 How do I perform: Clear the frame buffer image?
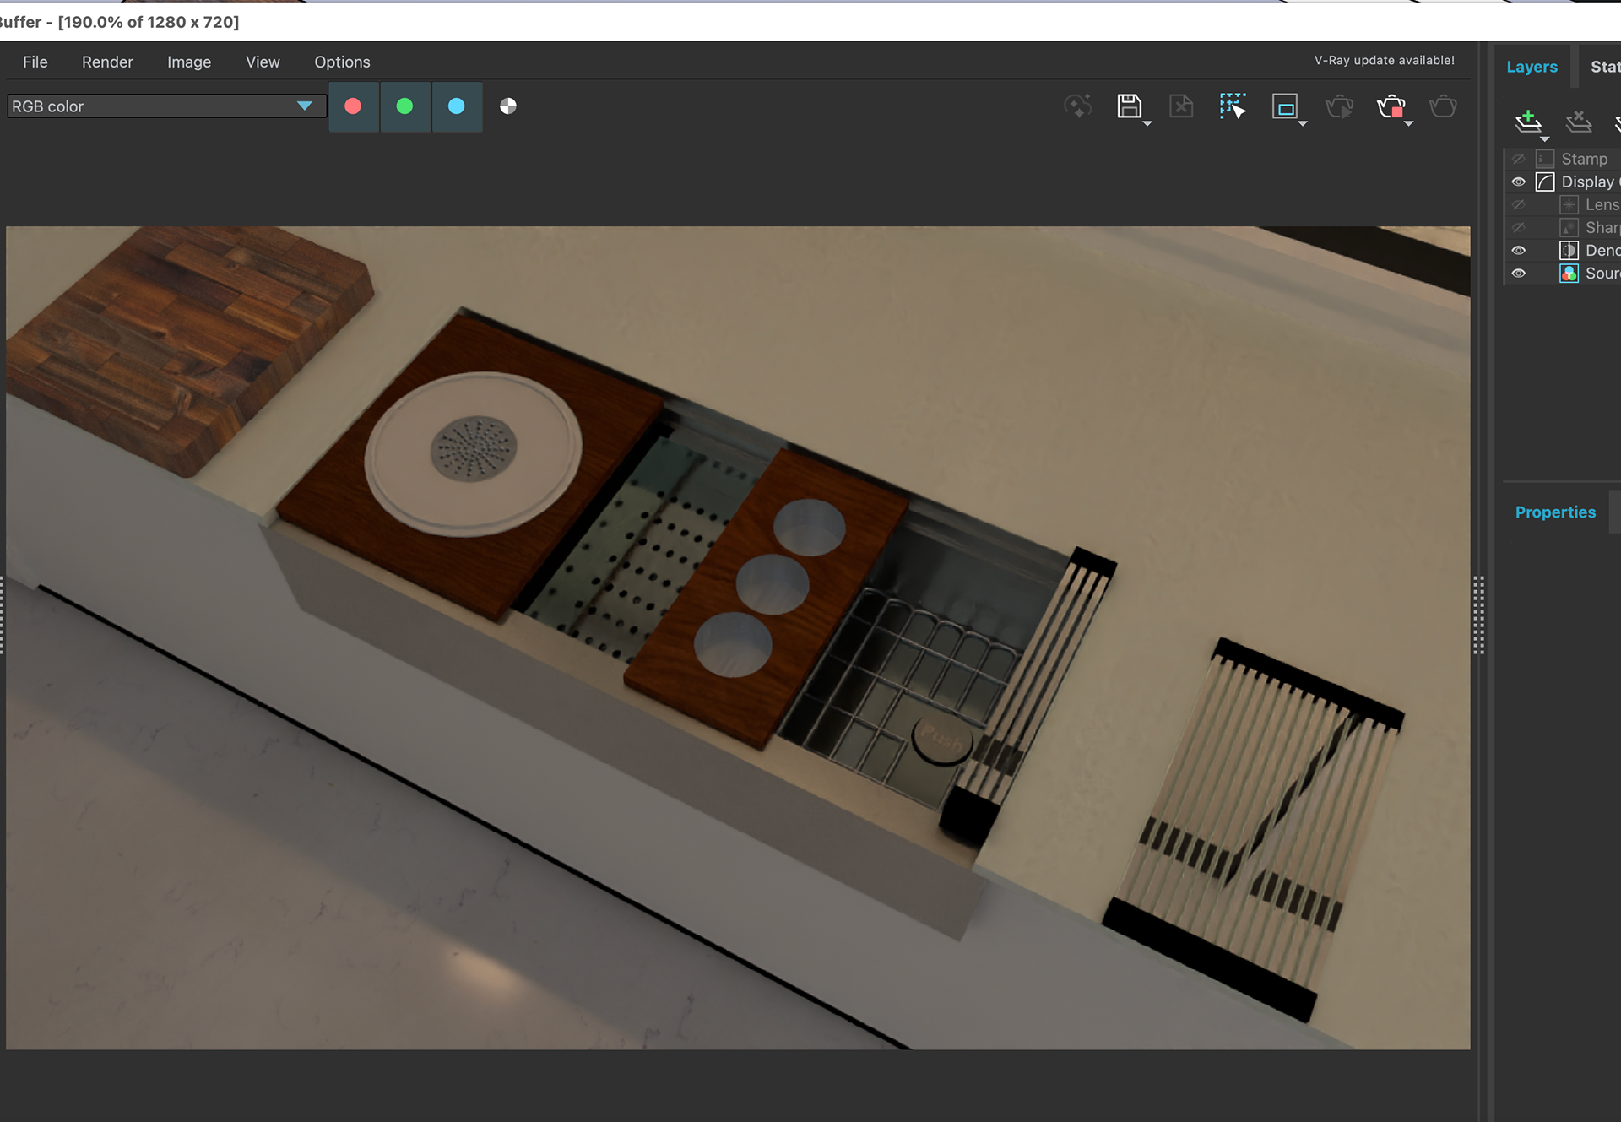1181,106
